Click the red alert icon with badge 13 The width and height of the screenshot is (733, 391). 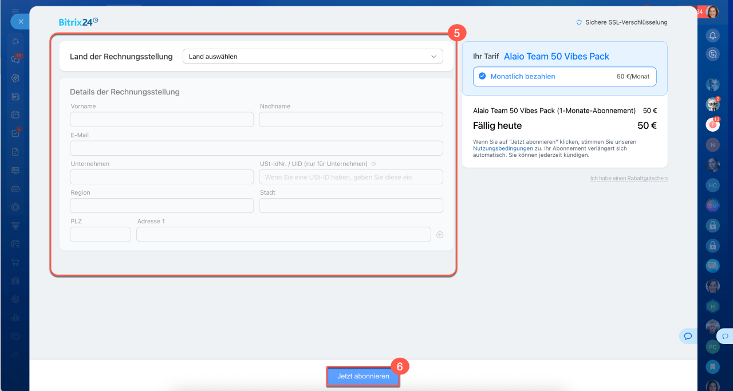pyautogui.click(x=713, y=124)
